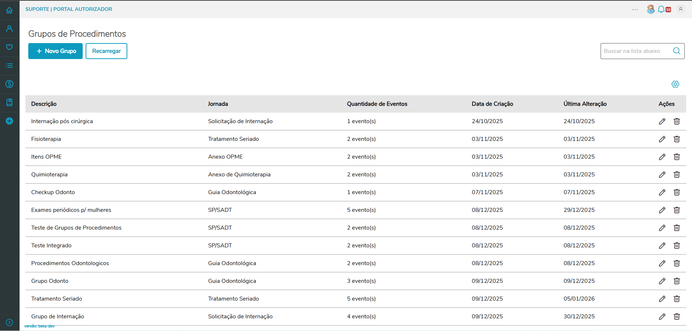Viewport: 692px width, 331px height.
Task: Open the home icon in sidebar
Action: coord(9,10)
